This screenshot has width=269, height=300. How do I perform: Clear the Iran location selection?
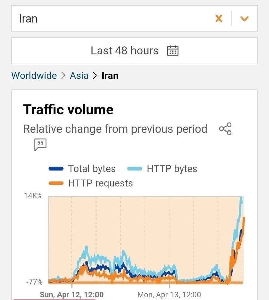coord(219,18)
